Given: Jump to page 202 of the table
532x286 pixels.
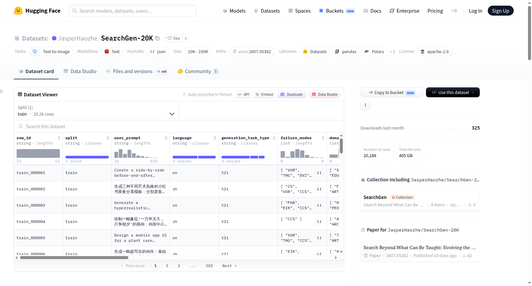Looking at the screenshot, I should [x=209, y=266].
